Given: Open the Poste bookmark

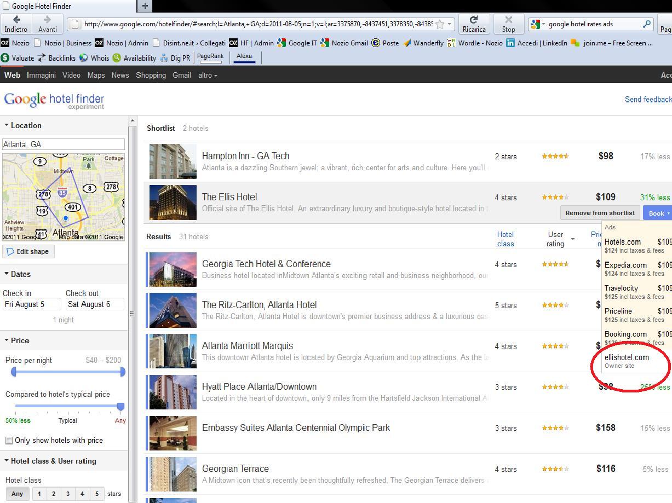Looking at the screenshot, I should 385,43.
